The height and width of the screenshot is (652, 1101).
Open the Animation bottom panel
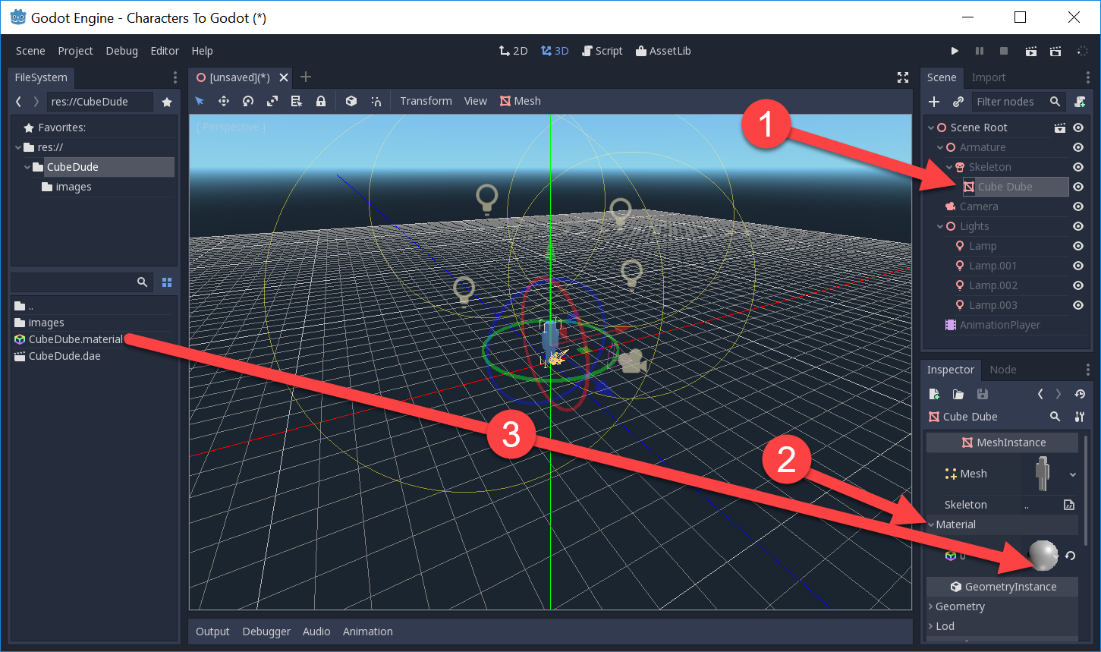[x=367, y=632]
